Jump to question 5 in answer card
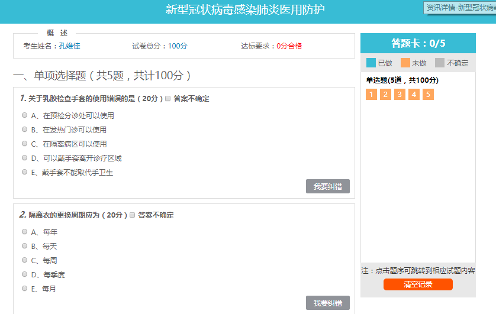The height and width of the screenshot is (314, 496). click(428, 95)
